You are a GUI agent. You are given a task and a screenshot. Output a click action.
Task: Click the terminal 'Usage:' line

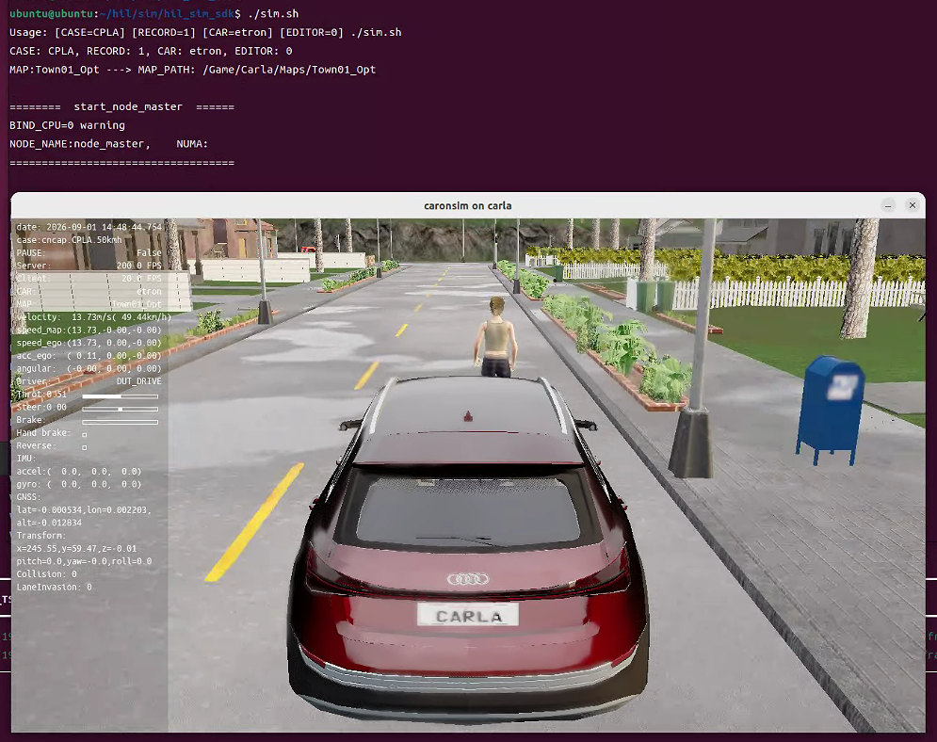(205, 32)
